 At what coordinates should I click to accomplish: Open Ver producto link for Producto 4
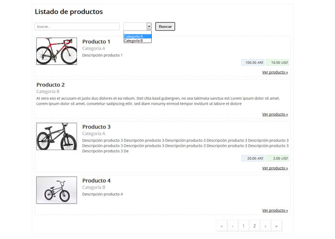point(275,210)
